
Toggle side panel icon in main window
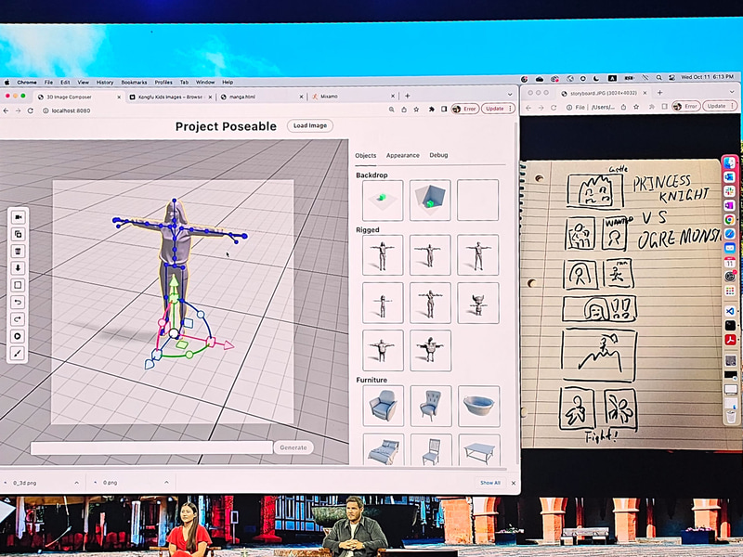point(444,109)
